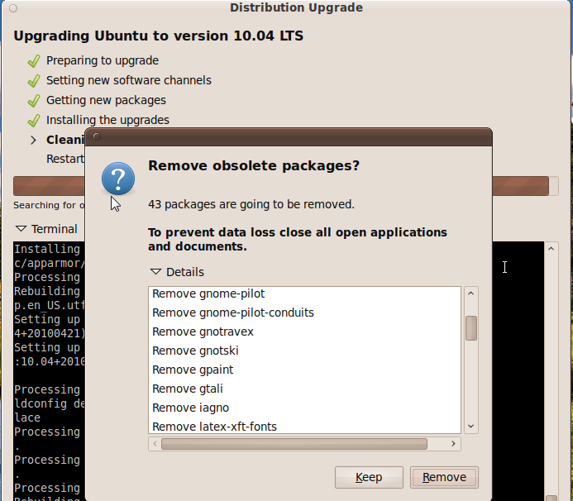Select 'Remove gtali' row
The image size is (573, 501).
[304, 389]
